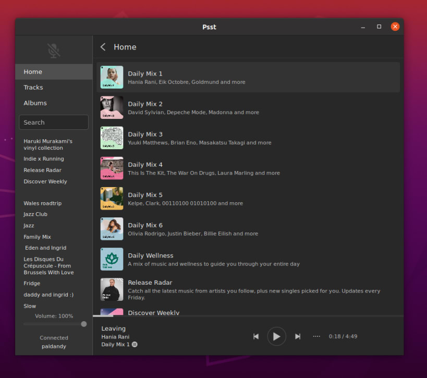The width and height of the screenshot is (427, 378).
Task: Select the Daily Mix 1 title
Action: [x=145, y=74]
